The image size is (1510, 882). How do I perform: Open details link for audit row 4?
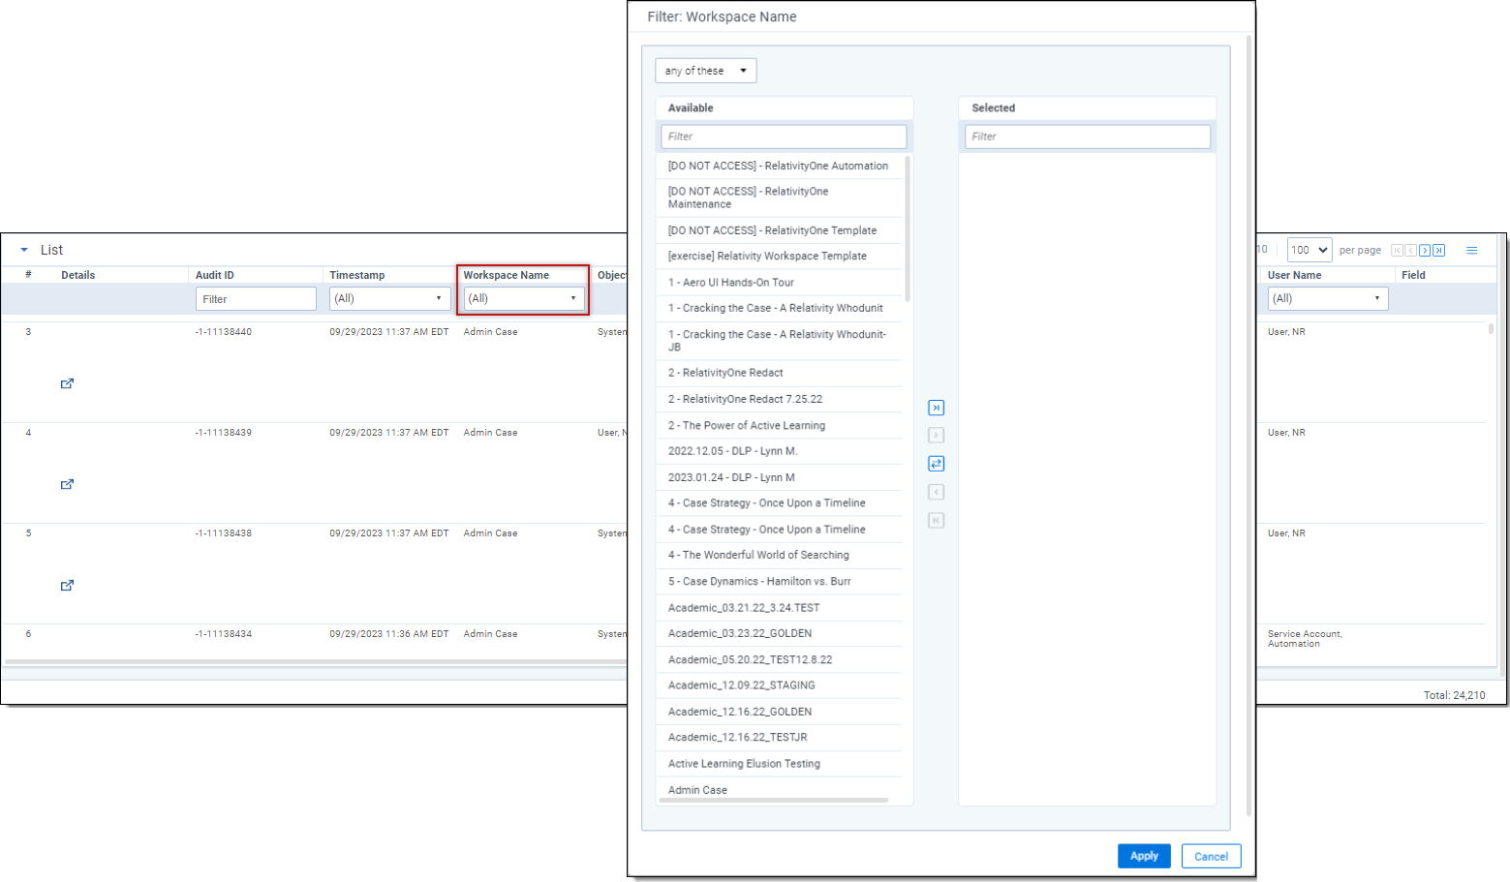pyautogui.click(x=67, y=484)
